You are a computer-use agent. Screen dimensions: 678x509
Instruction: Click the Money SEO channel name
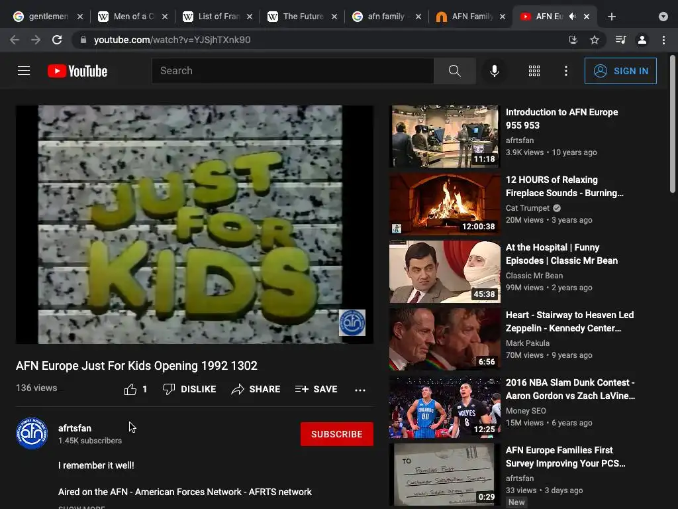point(526,410)
